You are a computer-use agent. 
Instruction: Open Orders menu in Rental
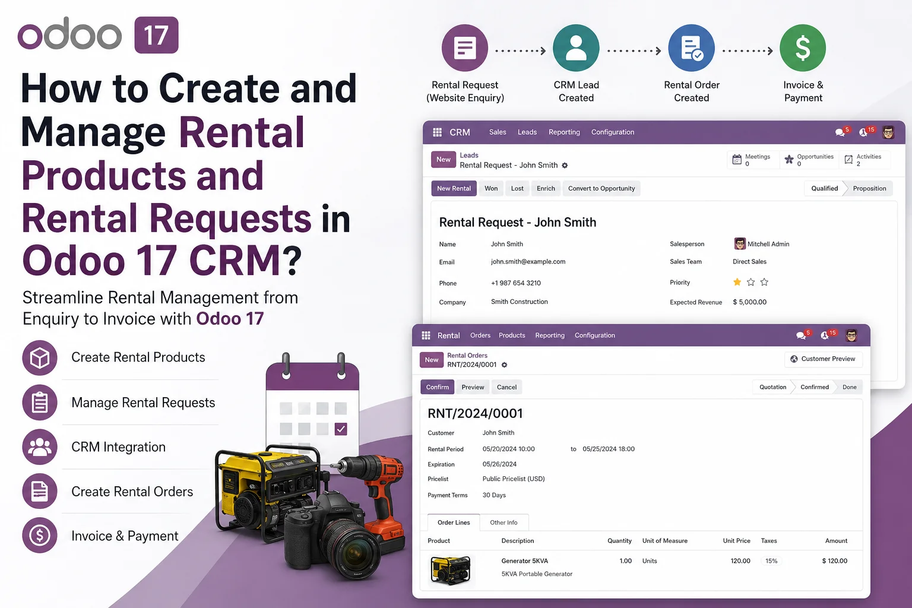click(x=480, y=335)
